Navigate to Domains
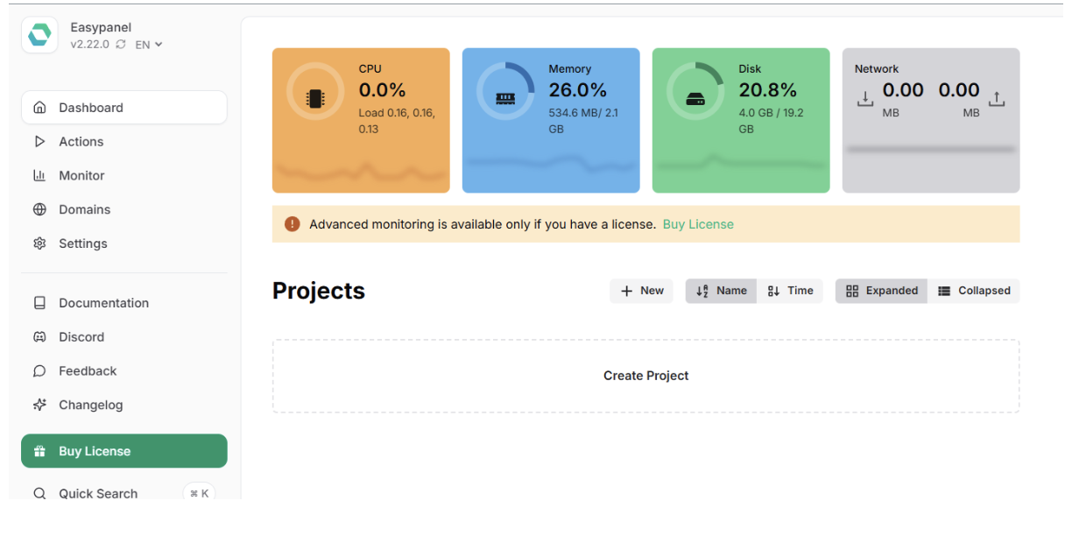Viewport: 1072px width, 543px height. coord(123,209)
